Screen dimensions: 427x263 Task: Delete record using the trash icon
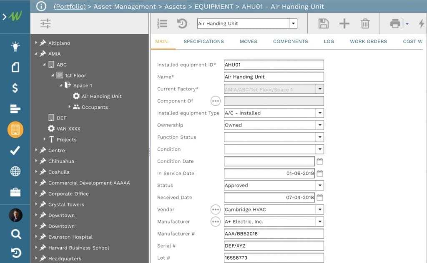[x=365, y=23]
